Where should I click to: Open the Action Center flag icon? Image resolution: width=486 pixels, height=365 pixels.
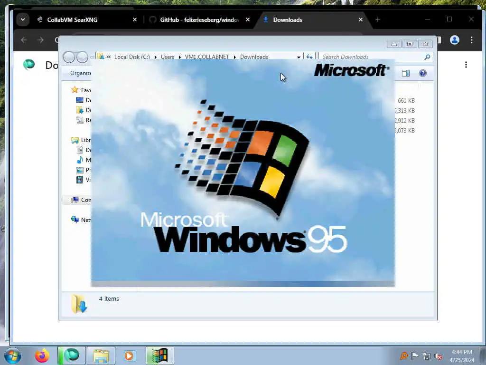tap(415, 355)
